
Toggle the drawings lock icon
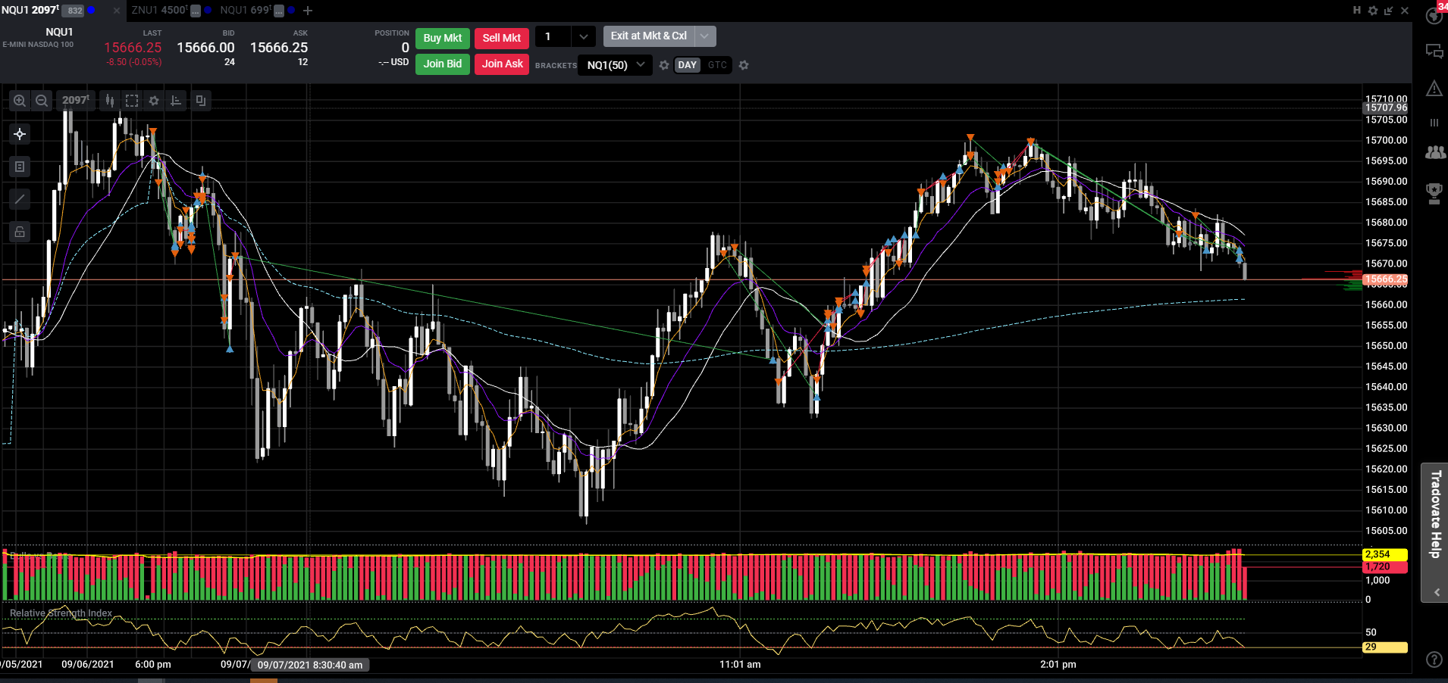pos(20,232)
